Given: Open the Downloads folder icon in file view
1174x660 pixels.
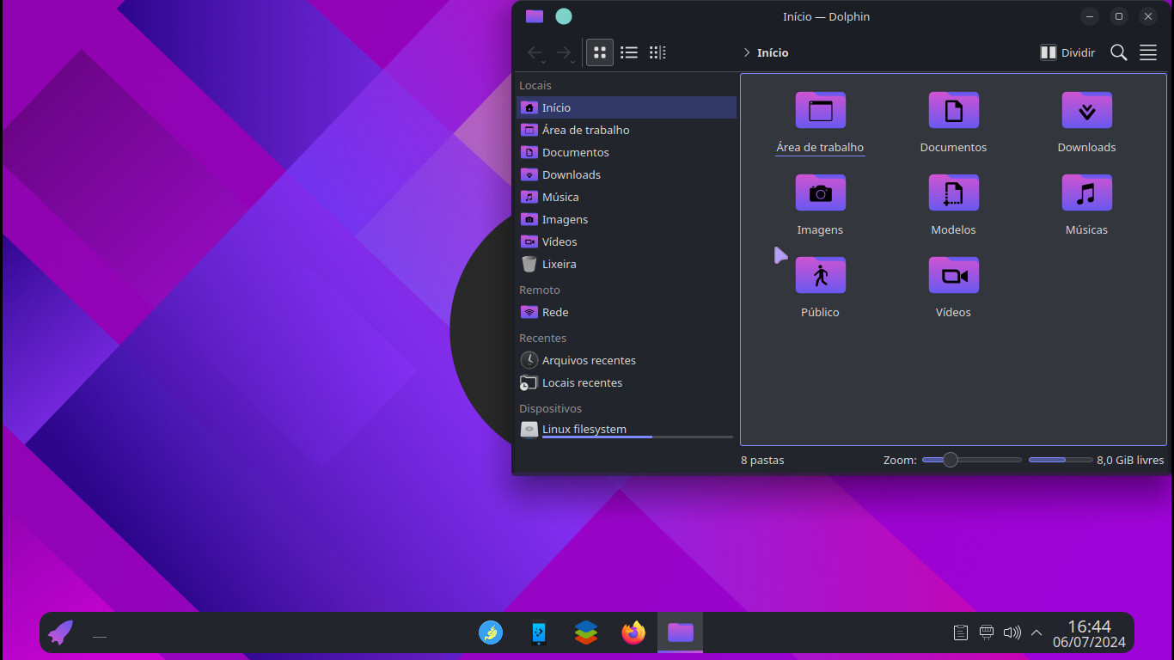Looking at the screenshot, I should [1086, 111].
